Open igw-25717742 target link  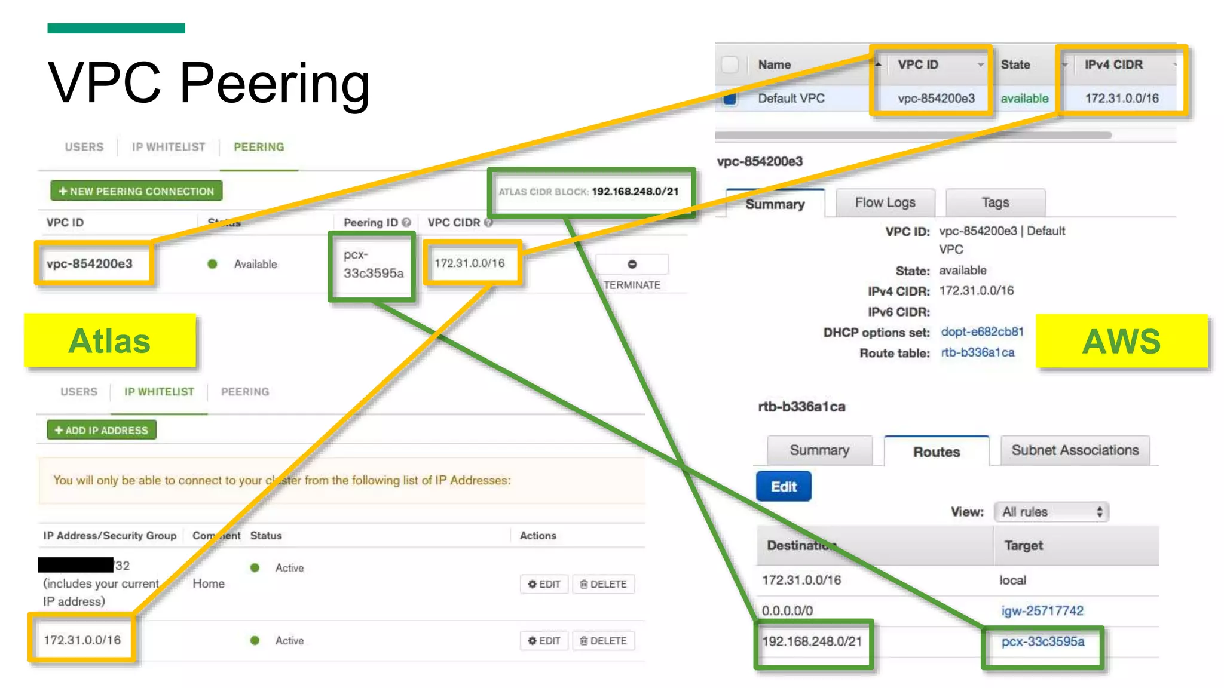(x=1042, y=610)
